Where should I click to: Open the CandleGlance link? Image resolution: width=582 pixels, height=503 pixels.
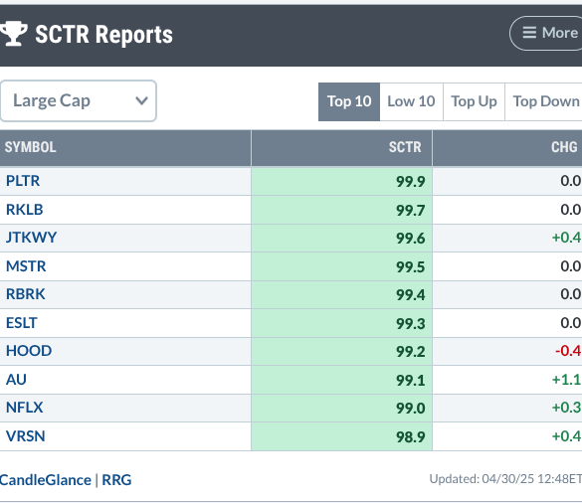pos(46,480)
